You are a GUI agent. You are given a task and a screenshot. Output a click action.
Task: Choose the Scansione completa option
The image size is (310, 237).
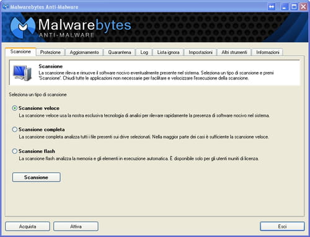[x=14, y=130]
